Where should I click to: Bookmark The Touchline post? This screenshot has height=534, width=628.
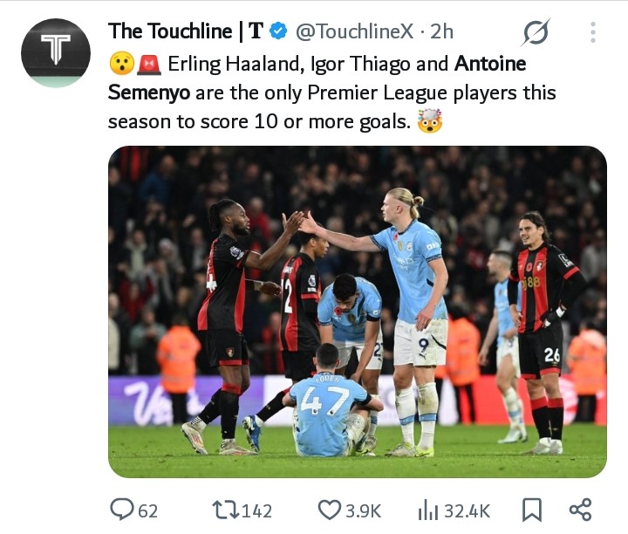pyautogui.click(x=530, y=510)
